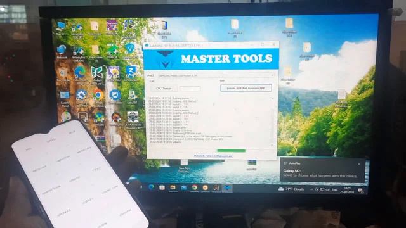Click Enable ADB And Remove FRP button
Image resolution: width=406 pixels, height=228 pixels.
pyautogui.click(x=246, y=88)
